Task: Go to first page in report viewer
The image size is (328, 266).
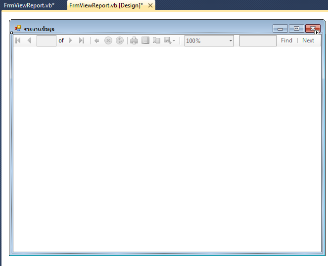Action: pos(18,40)
